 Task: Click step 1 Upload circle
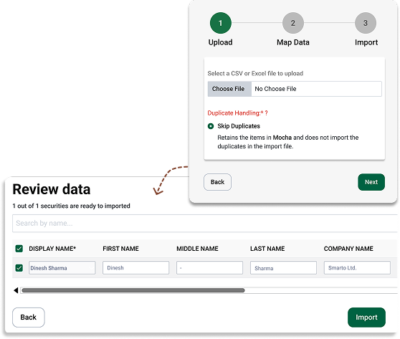220,23
